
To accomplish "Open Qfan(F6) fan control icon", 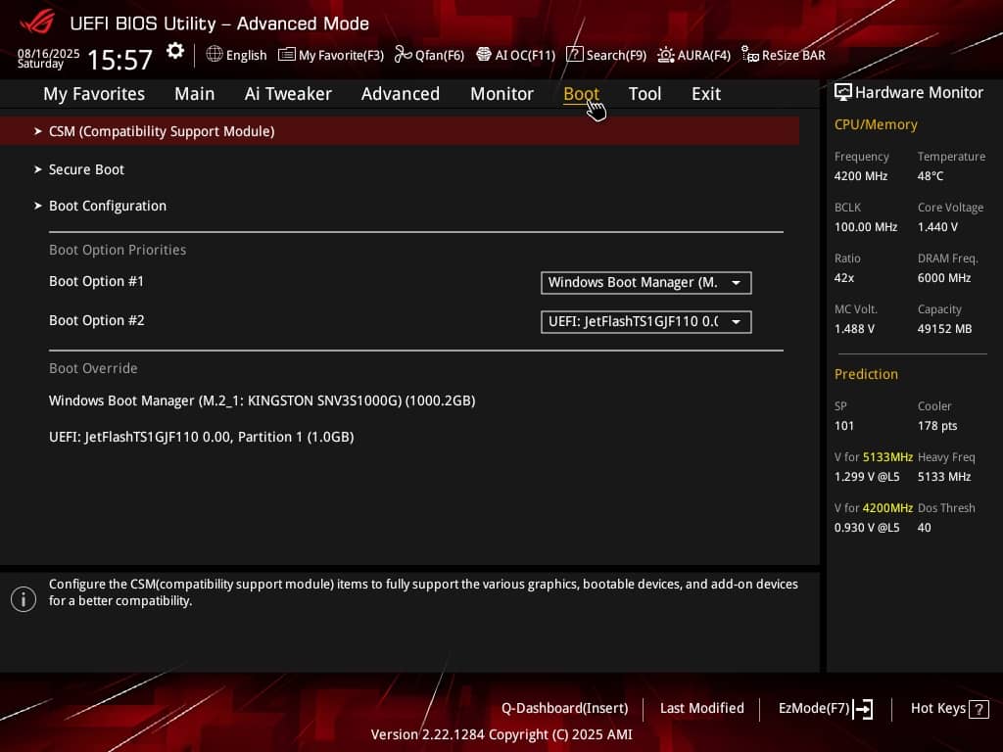I will (x=403, y=55).
